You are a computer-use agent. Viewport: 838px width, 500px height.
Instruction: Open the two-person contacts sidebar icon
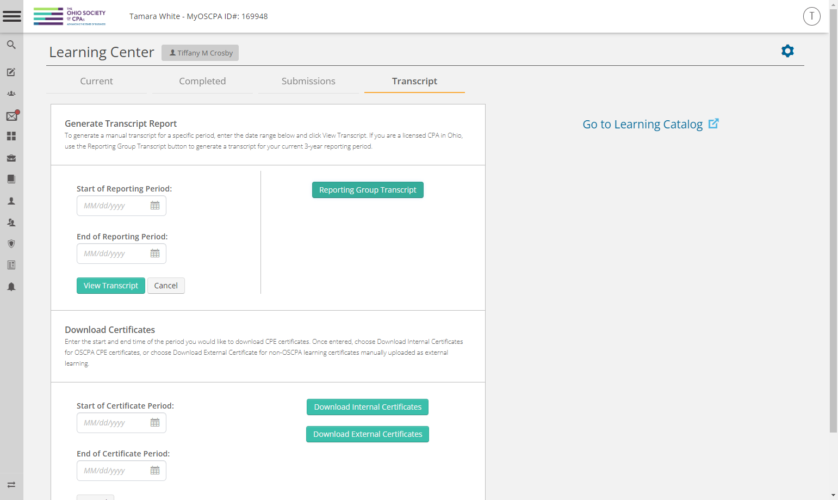coord(11,222)
